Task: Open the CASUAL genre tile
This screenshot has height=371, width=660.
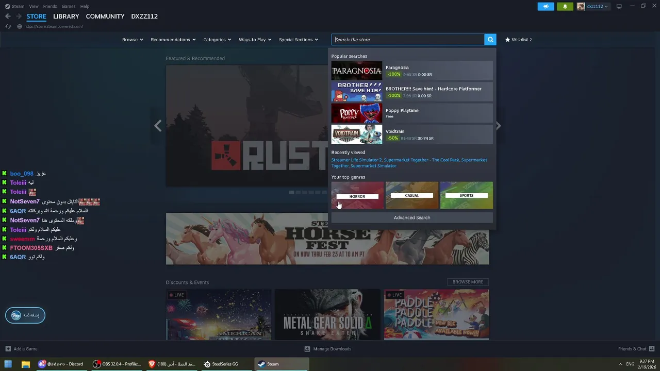Action: click(412, 195)
